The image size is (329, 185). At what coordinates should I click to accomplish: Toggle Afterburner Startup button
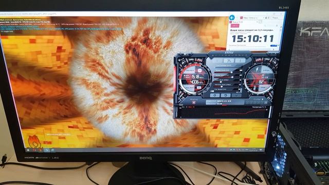click(194, 102)
